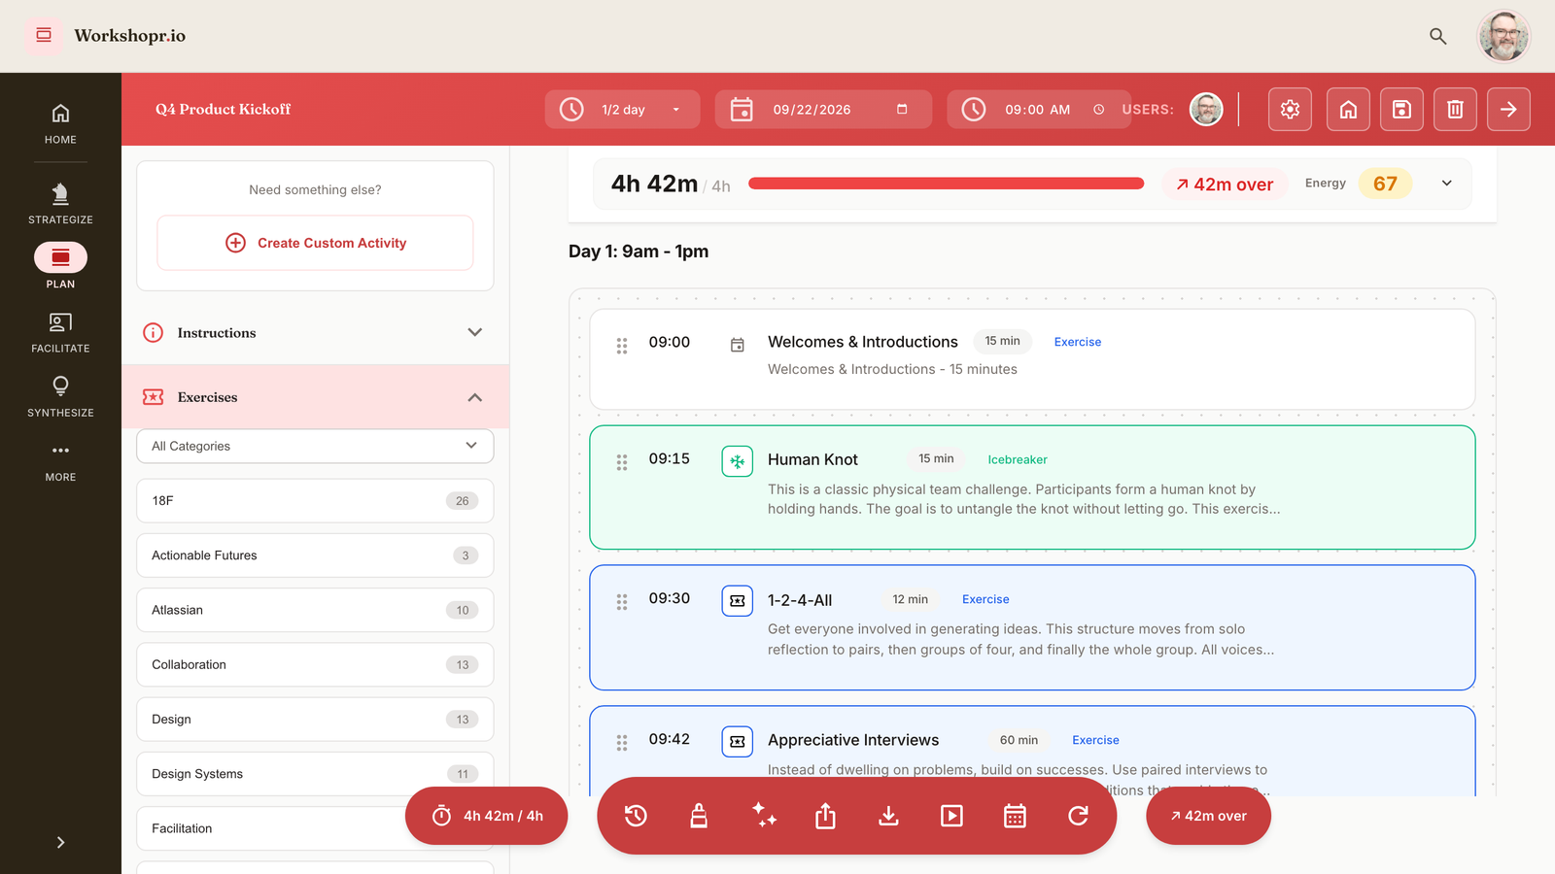Screen dimensions: 1555x874
Task: Open the Collaboration category
Action: pyautogui.click(x=315, y=664)
